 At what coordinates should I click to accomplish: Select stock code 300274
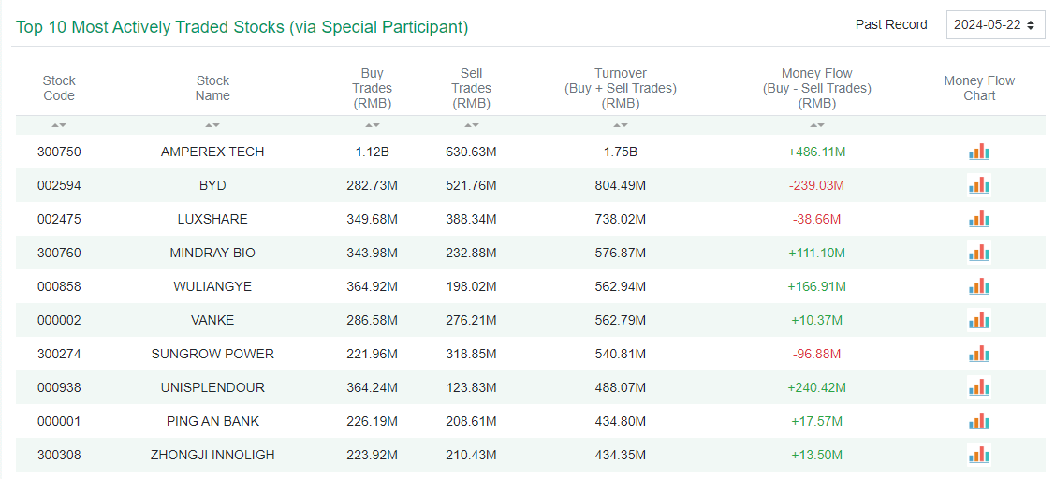[59, 354]
